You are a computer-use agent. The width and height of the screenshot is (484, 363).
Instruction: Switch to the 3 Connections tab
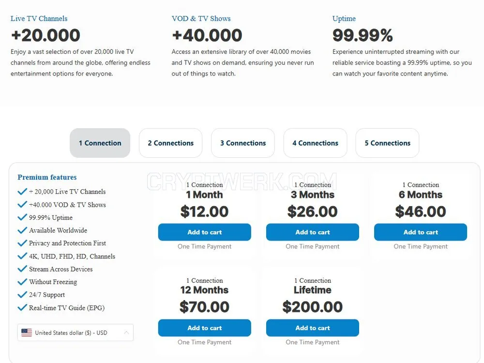point(243,143)
